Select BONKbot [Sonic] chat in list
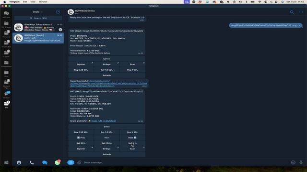Screen dimensions: 307x172 [38, 38]
